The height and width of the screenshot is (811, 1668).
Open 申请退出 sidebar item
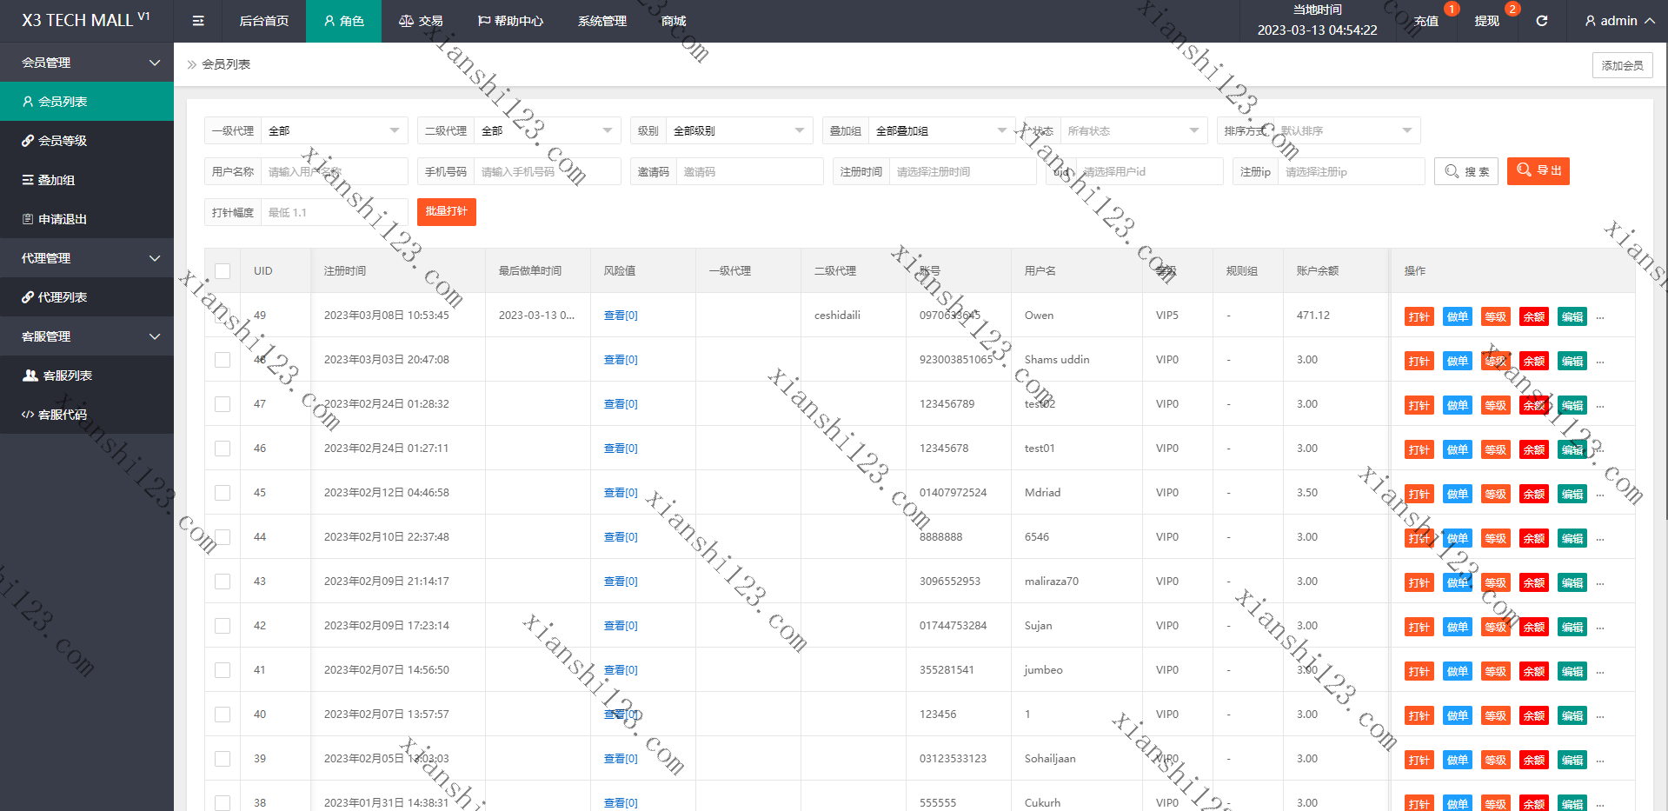click(87, 219)
